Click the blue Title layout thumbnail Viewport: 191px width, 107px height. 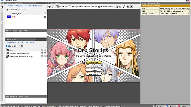9,17
